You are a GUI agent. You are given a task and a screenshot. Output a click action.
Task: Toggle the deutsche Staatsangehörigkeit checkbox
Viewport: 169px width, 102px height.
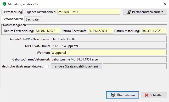pos(47,66)
